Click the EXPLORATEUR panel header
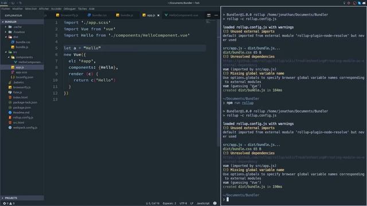The width and height of the screenshot is (367, 206). [x=14, y=15]
